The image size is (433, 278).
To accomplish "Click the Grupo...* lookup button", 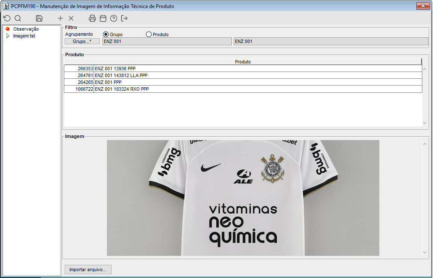I will (82, 41).
